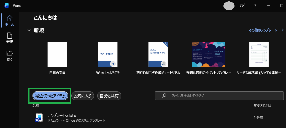Click the Word app logo icon
This screenshot has width=286, height=128.
(x=7, y=6)
